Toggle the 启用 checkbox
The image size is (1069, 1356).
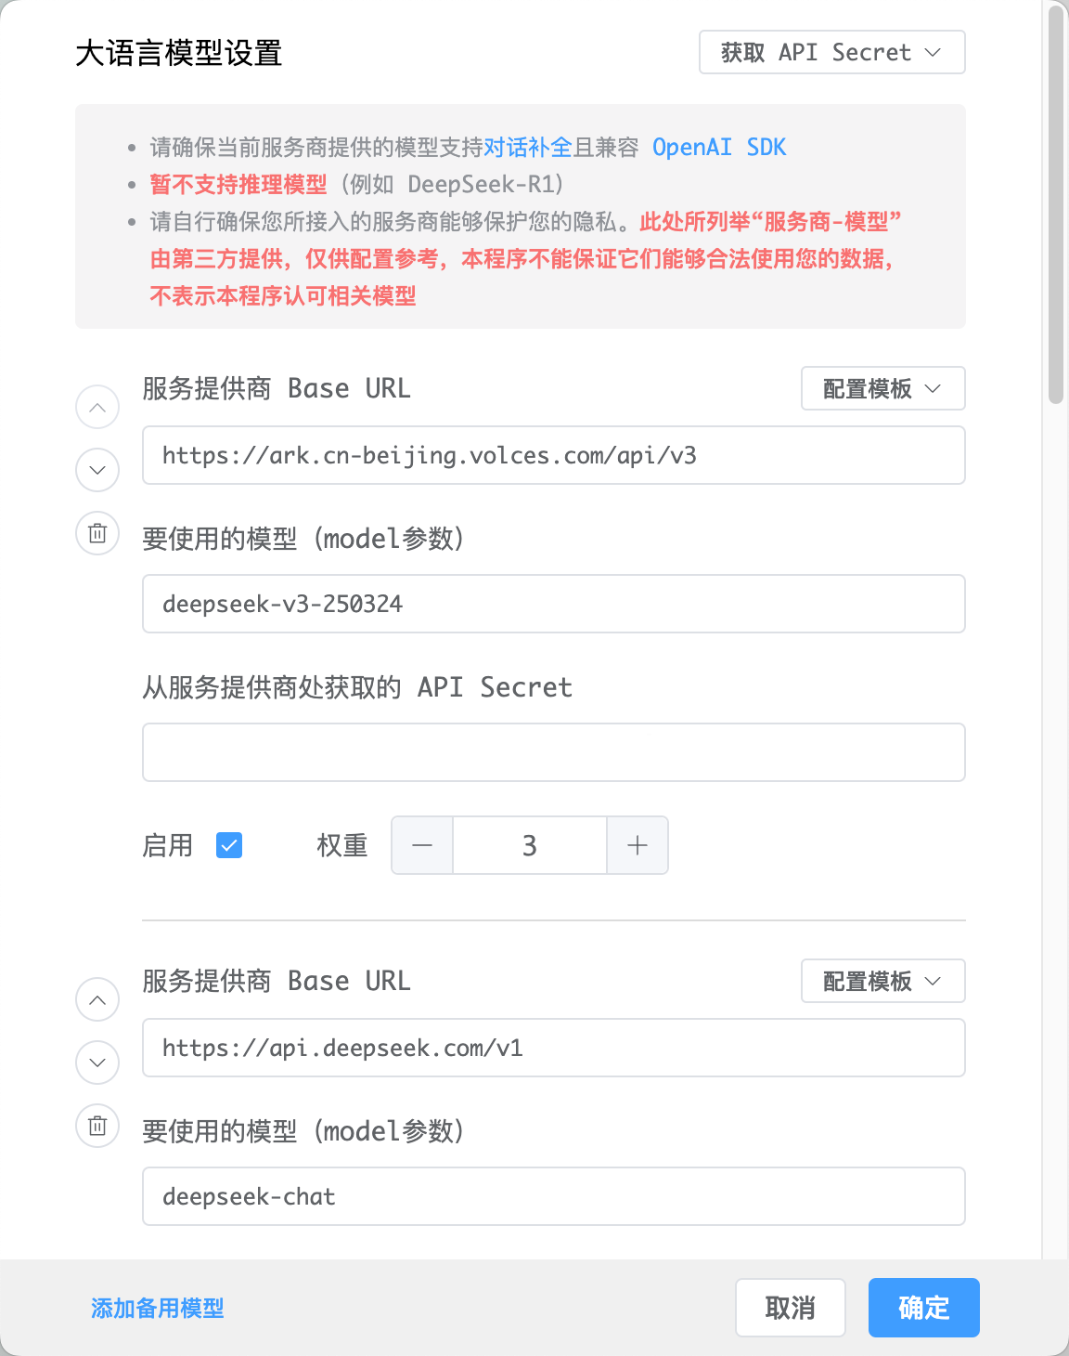click(x=229, y=845)
